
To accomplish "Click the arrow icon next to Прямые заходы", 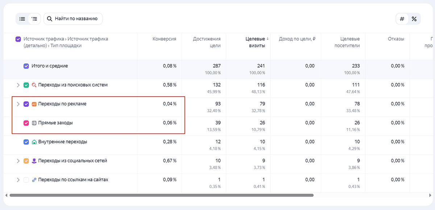I will 34,122.
